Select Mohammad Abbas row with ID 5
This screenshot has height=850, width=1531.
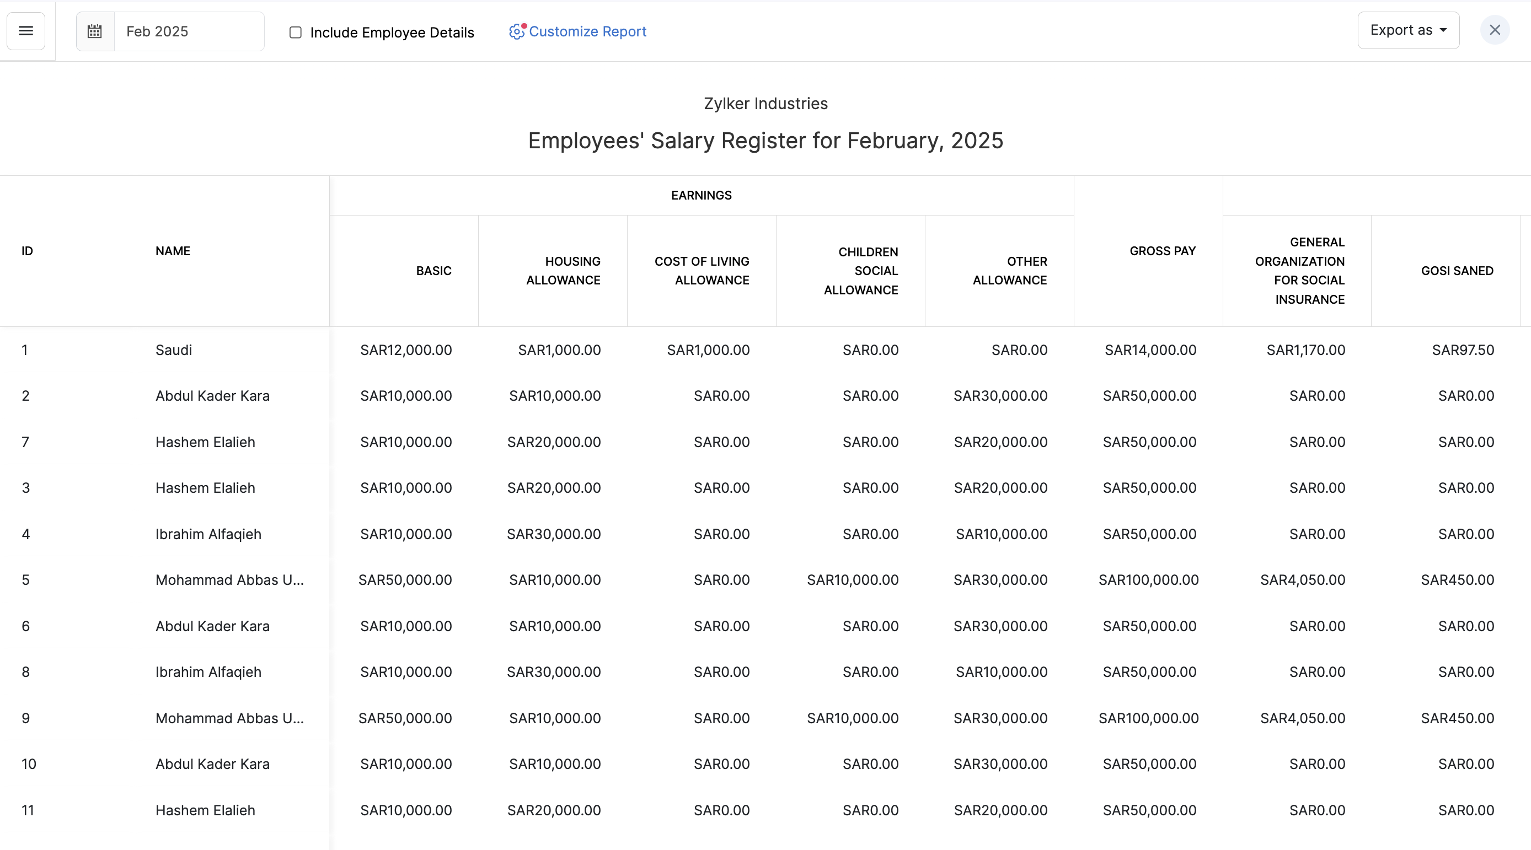coord(229,580)
